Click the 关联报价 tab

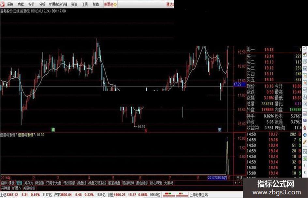(29, 188)
